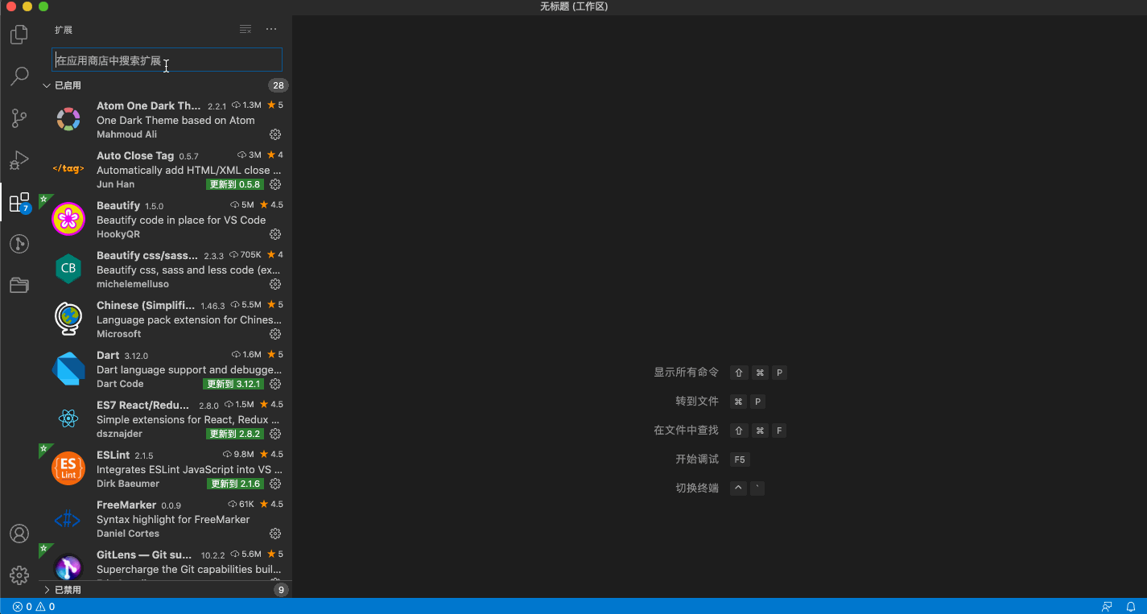1147x614 pixels.
Task: Open gear settings for Atom One Dark Theme
Action: click(275, 134)
